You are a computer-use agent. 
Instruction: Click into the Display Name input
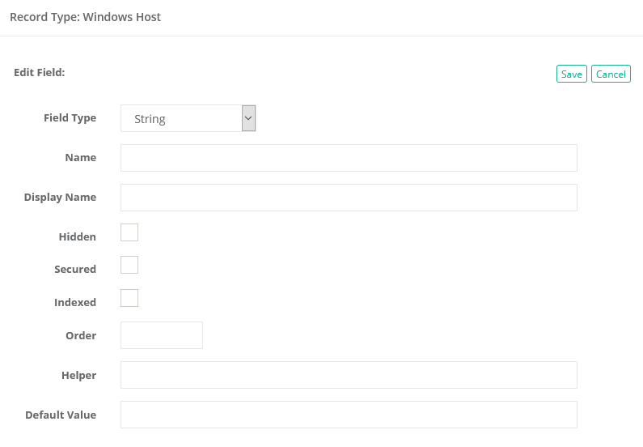[349, 198]
